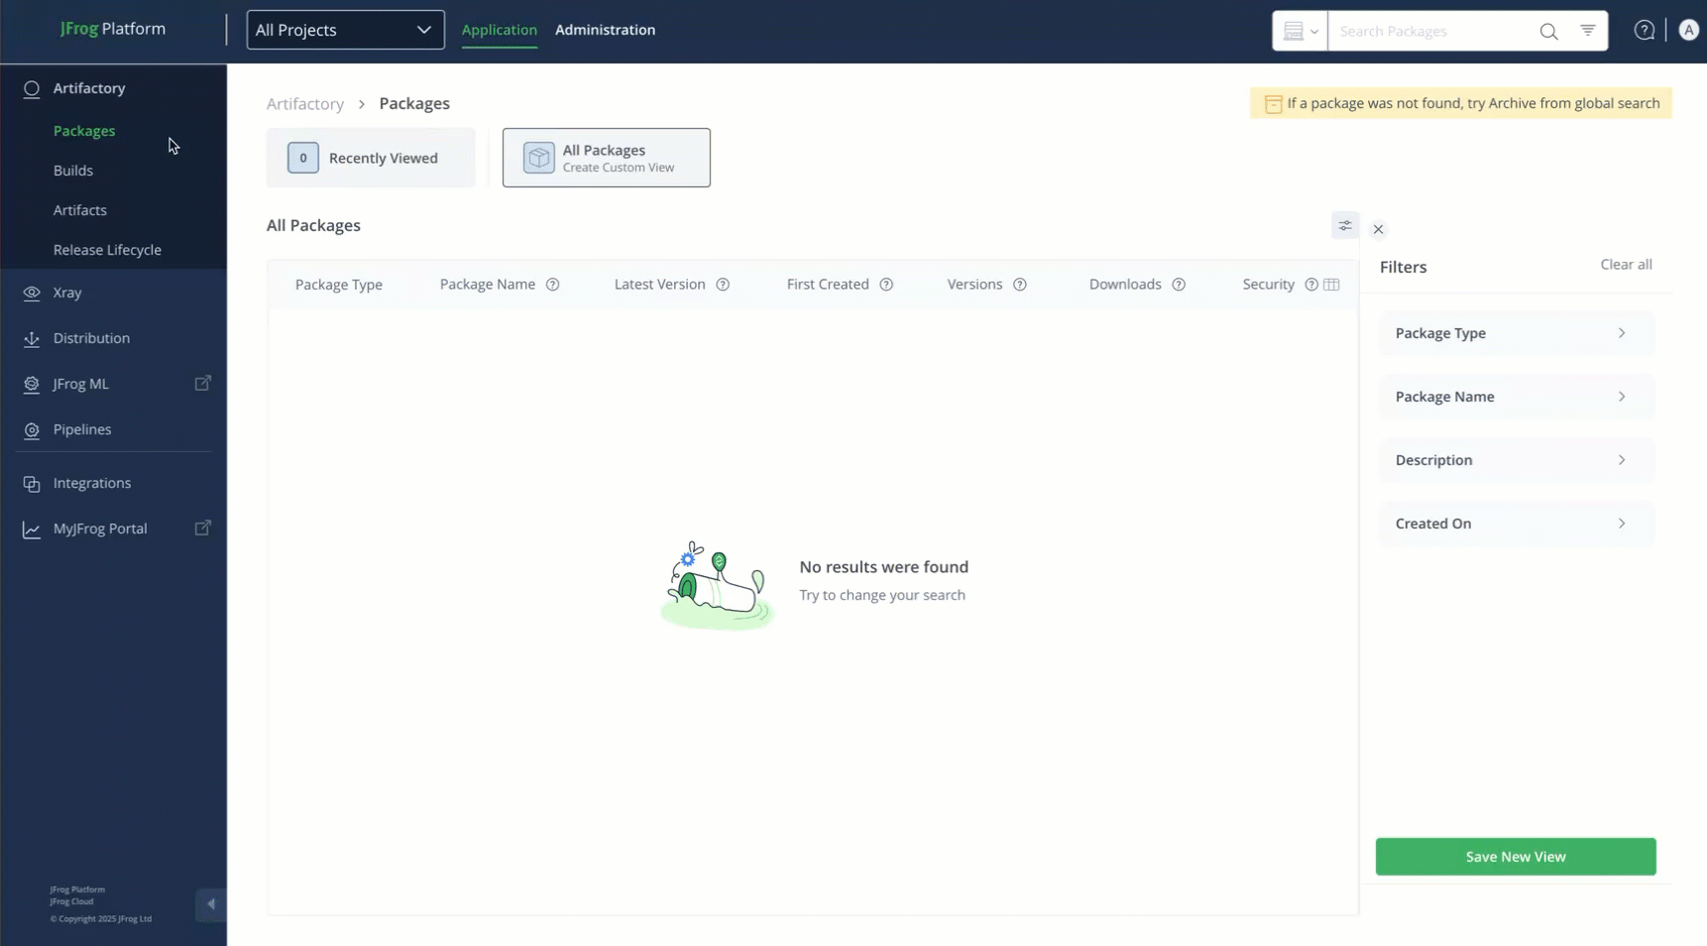Image resolution: width=1707 pixels, height=946 pixels.
Task: Expand the Package Type filter
Action: point(1516,333)
